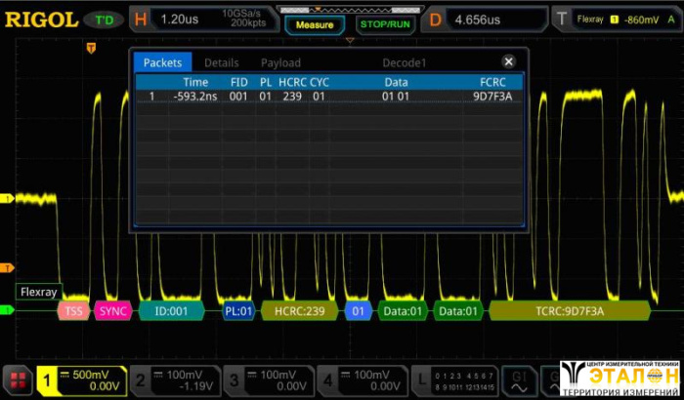Switch to the Payload tab
The width and height of the screenshot is (684, 400).
click(280, 62)
